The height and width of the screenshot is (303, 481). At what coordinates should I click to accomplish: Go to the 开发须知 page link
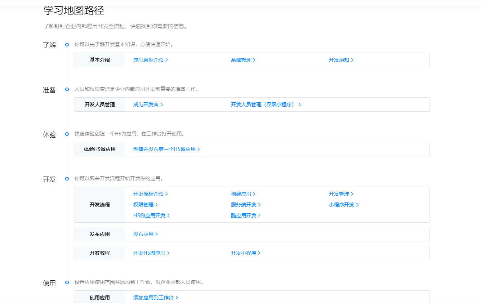coord(341,60)
